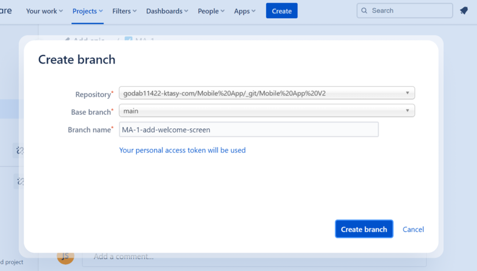Click the notifications icon in the top bar
The height and width of the screenshot is (271, 477).
[464, 11]
